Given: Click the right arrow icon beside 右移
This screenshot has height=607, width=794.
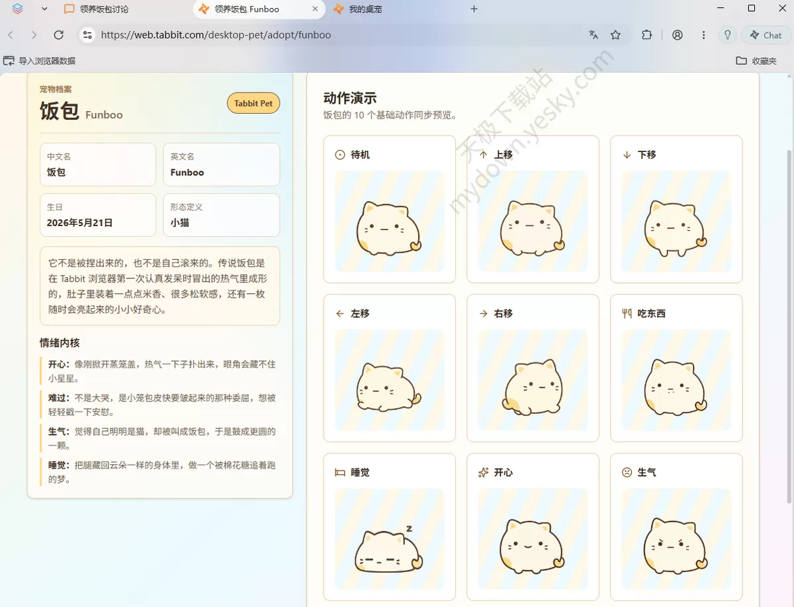Looking at the screenshot, I should coord(483,313).
